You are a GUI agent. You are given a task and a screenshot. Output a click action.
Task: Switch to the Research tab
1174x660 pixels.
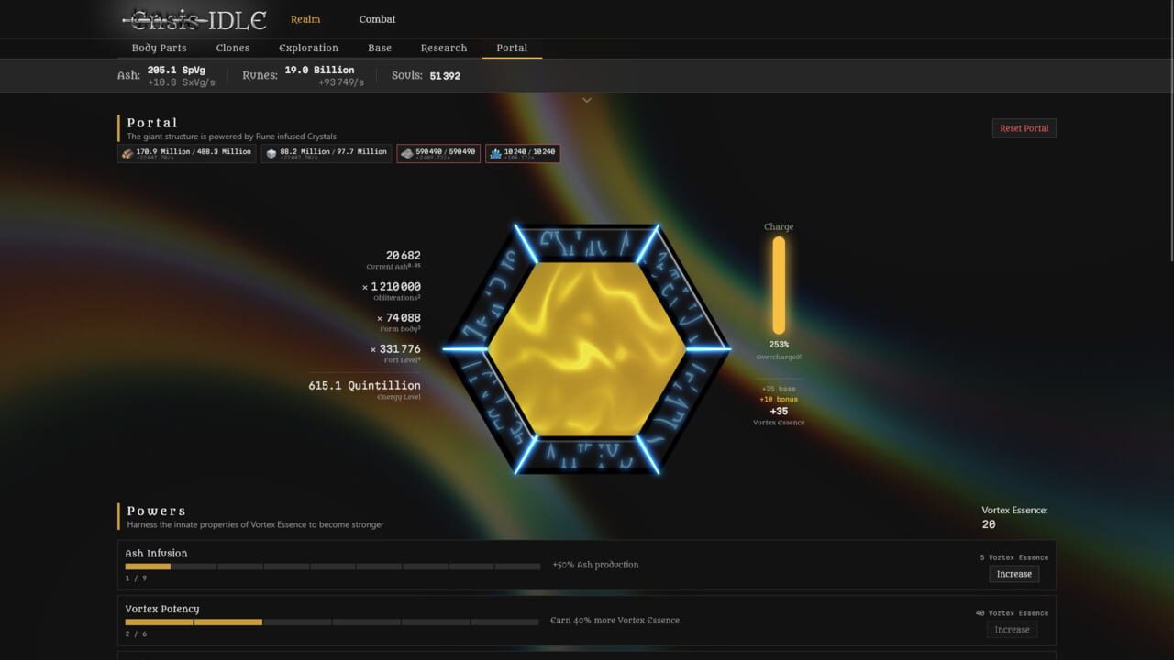(x=444, y=49)
